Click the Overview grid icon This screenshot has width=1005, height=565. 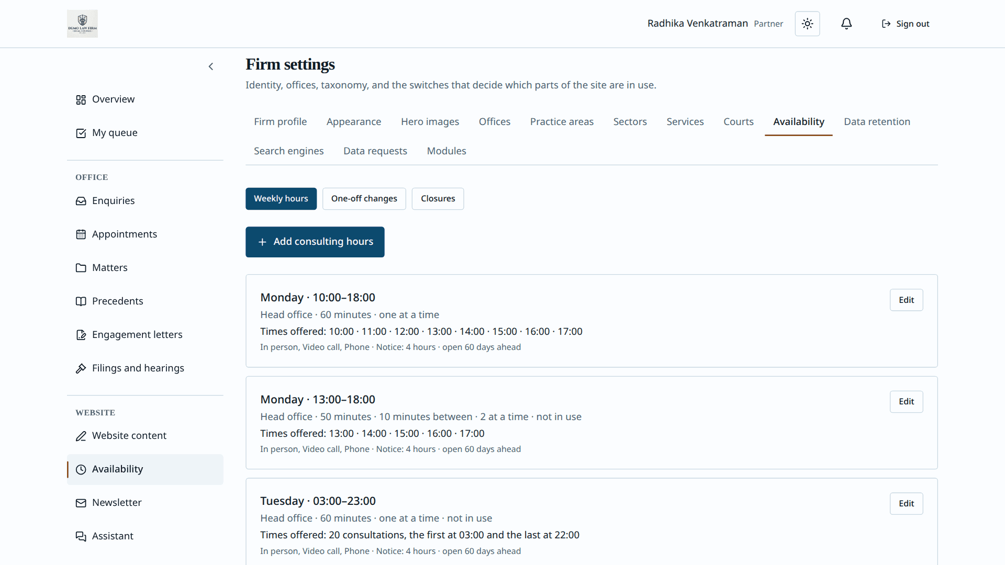click(x=81, y=99)
